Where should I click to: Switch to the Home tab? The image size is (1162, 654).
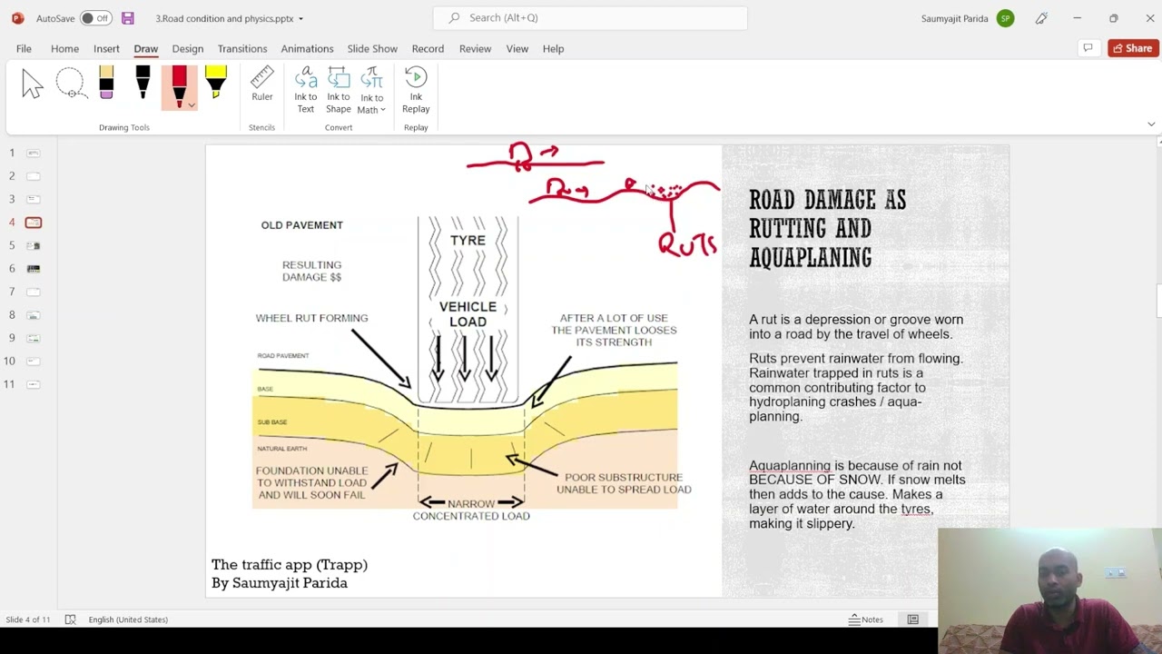pos(64,48)
